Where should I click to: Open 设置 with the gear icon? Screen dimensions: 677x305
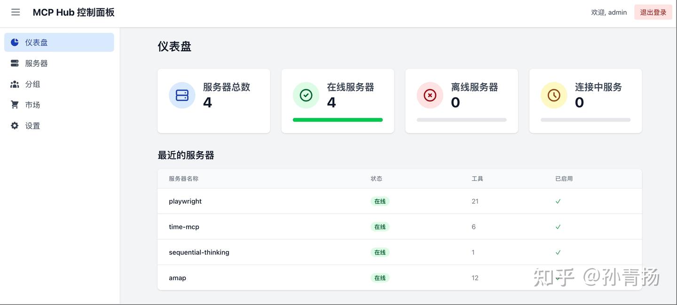coord(14,125)
